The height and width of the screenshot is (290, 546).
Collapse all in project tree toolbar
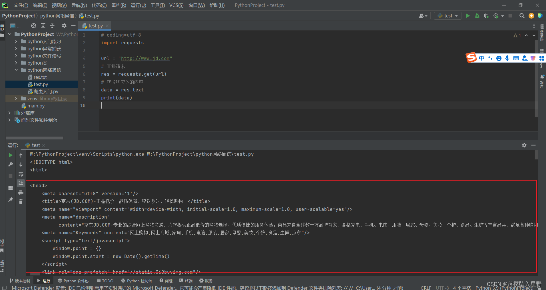52,26
